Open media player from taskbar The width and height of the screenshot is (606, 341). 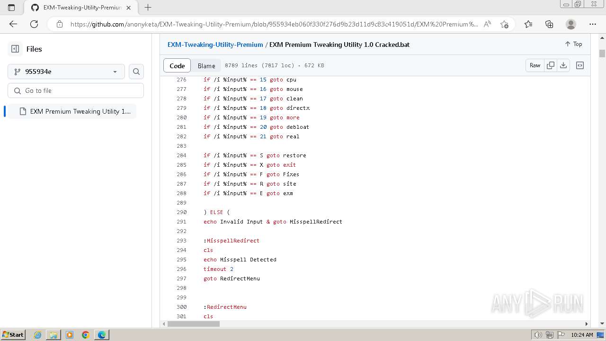click(x=70, y=335)
